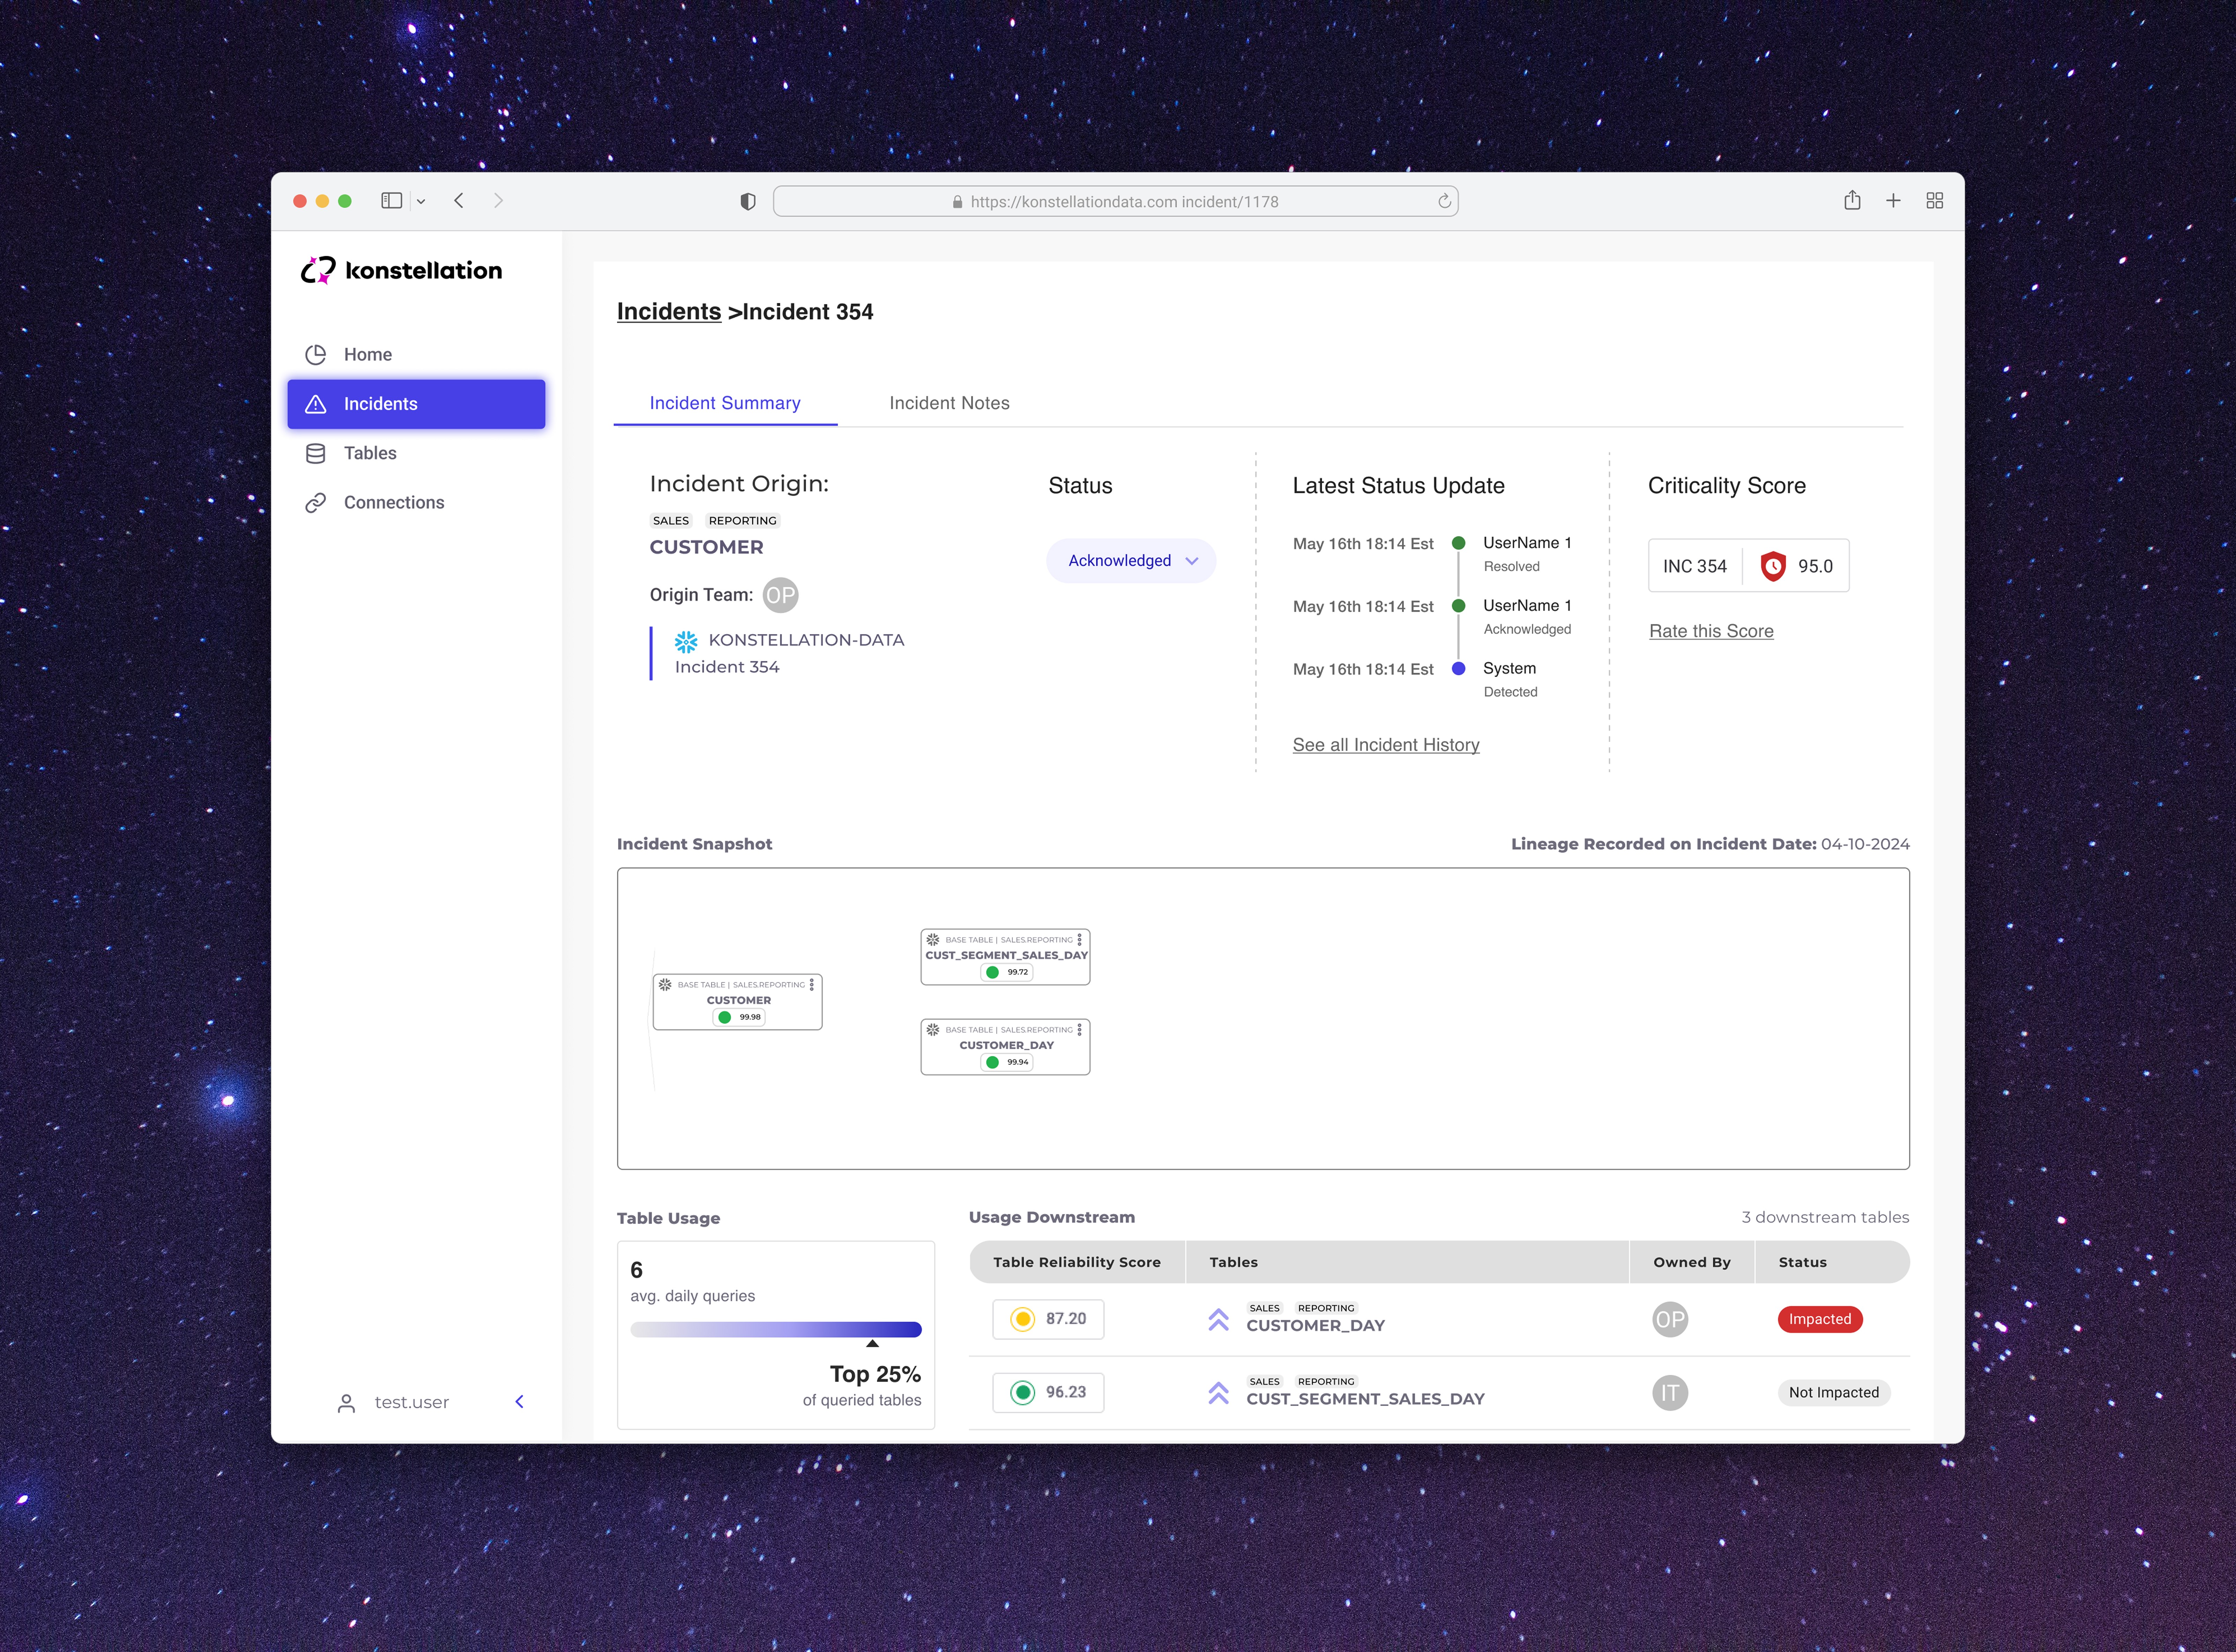Screen dimensions: 2236x1652
Task: Toggle the browser sidebar panel button
Action: click(x=391, y=201)
